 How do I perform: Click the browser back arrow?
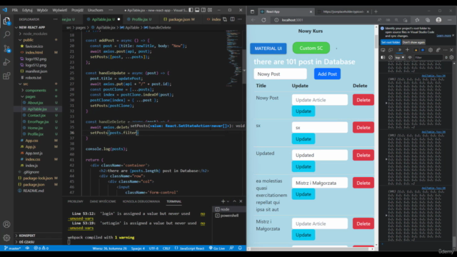[x=253, y=20]
